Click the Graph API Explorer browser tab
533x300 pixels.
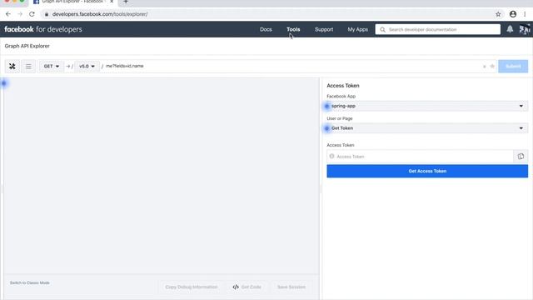click(73, 2)
